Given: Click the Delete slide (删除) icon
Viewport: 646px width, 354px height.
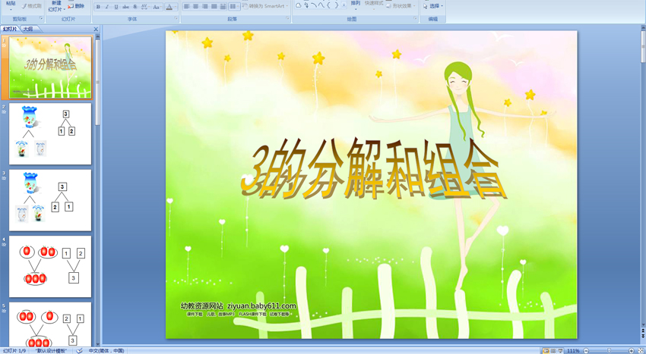Looking at the screenshot, I should (76, 6).
